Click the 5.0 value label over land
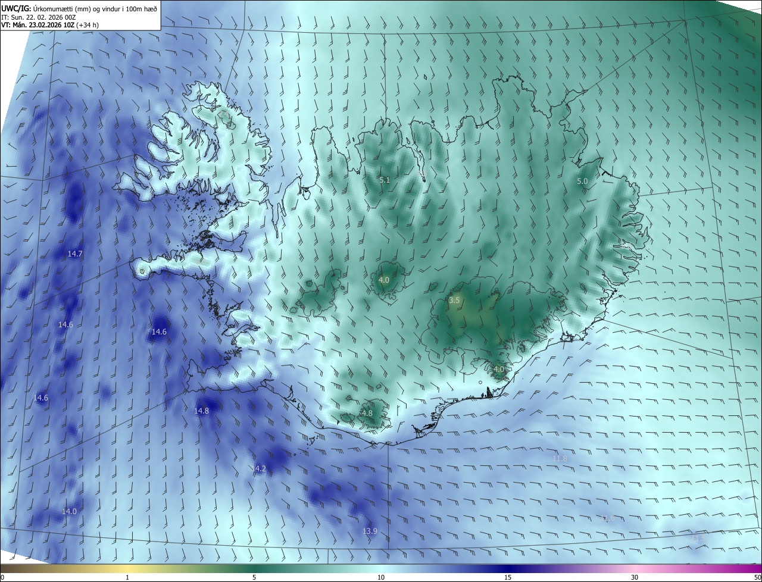Screen dimensions: 762x582 click(582, 181)
